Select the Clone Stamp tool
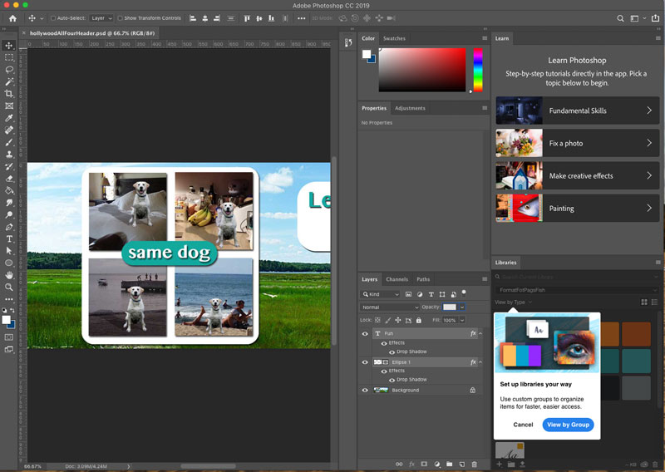The image size is (665, 472). 9,154
